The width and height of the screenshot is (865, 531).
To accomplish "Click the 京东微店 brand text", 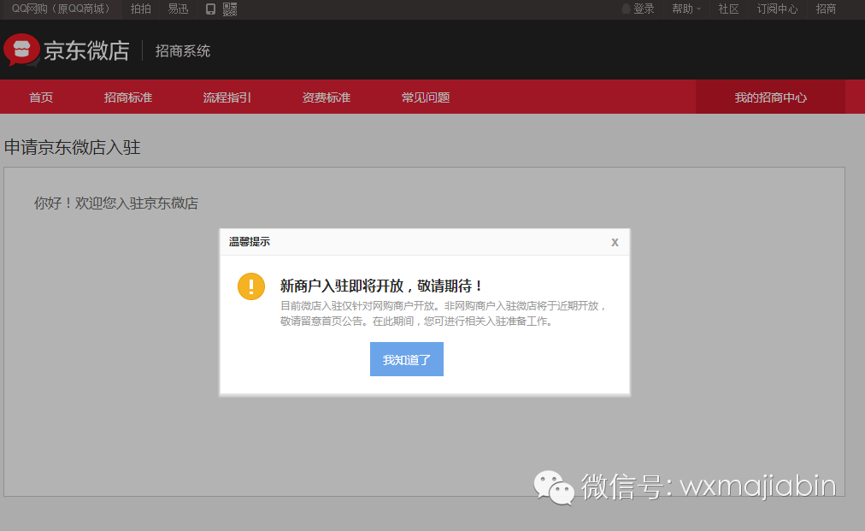I will pos(86,50).
